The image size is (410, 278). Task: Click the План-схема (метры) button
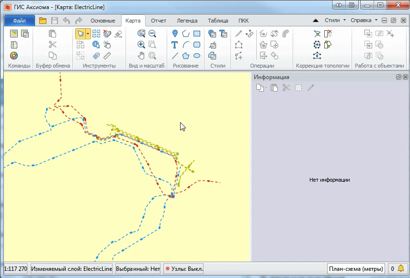[356, 269]
